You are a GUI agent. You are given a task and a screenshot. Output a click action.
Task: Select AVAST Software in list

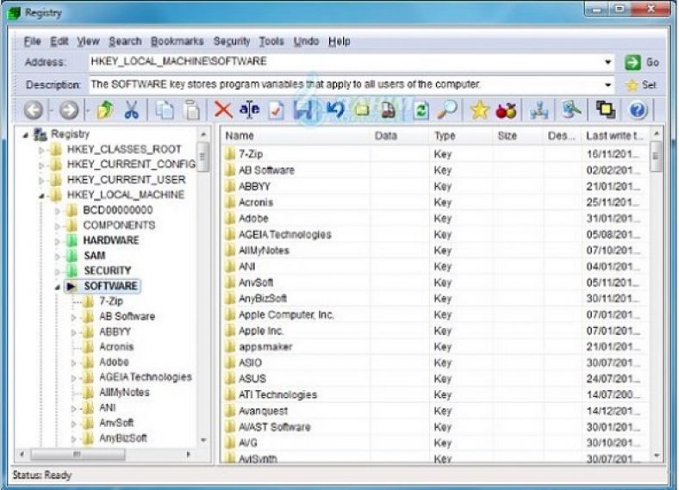435,427
